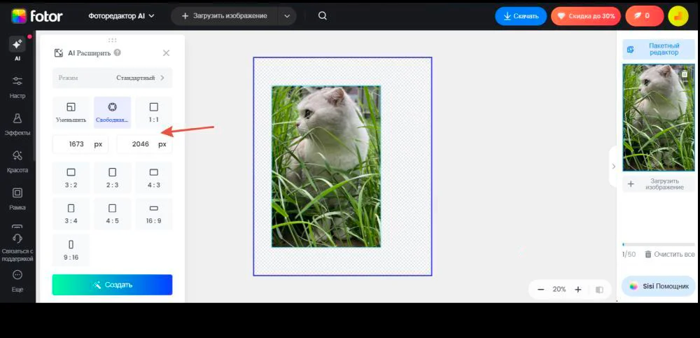Open the Пакетный редактор batch editor
This screenshot has width=700, height=338.
tap(659, 49)
